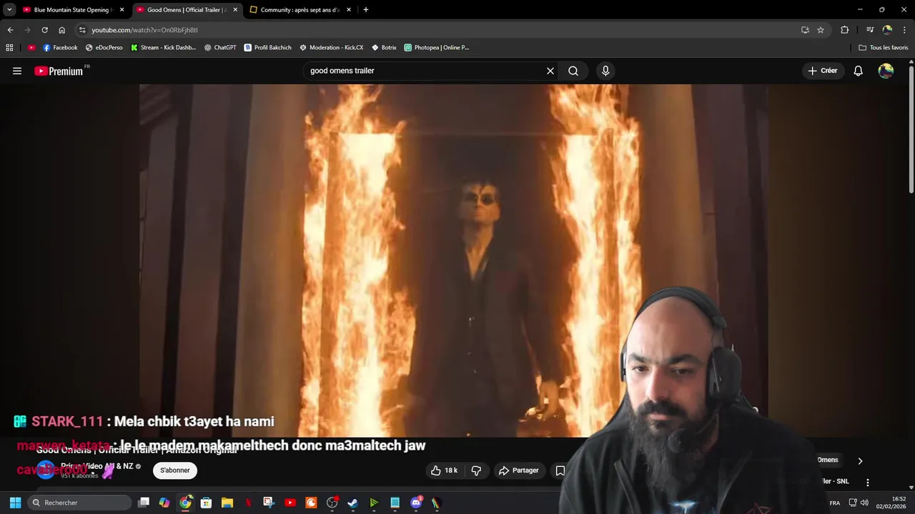Open Chrome's three-dot menu
This screenshot has height=514, width=915.
(905, 30)
